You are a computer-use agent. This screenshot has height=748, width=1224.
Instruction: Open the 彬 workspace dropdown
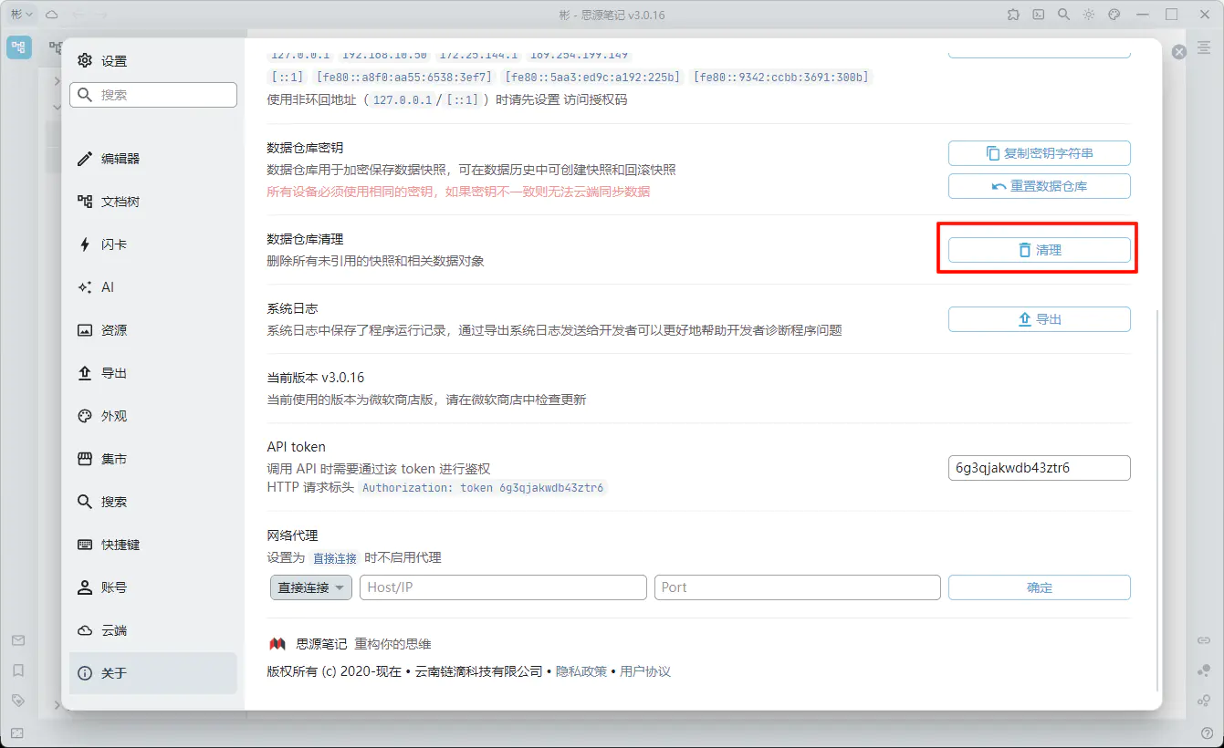click(22, 15)
